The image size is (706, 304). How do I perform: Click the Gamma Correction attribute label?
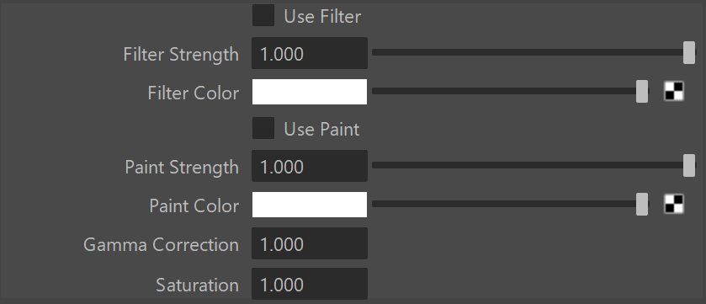click(x=162, y=244)
